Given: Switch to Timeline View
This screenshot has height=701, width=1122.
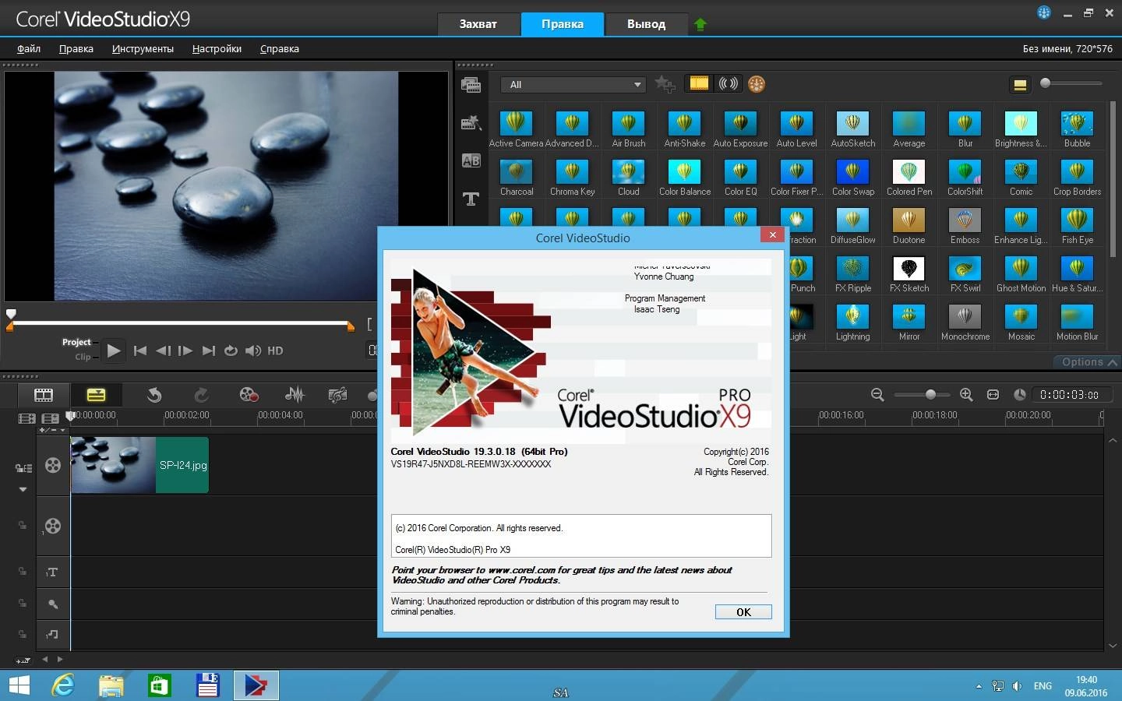Looking at the screenshot, I should click(96, 395).
